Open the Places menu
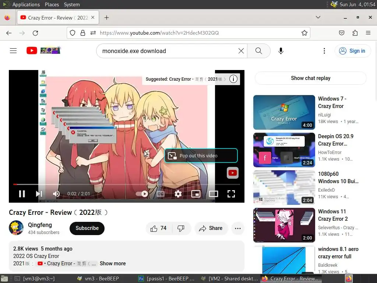Viewport: 377px width, 283px height. coord(52,4)
